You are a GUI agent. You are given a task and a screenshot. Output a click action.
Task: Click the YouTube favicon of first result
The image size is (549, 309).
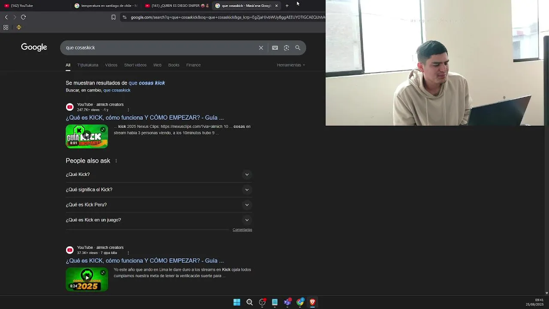click(69, 107)
